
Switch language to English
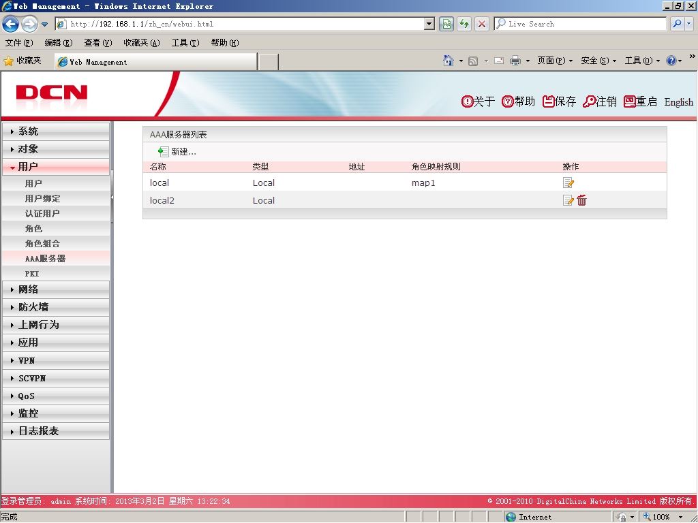coord(678,102)
